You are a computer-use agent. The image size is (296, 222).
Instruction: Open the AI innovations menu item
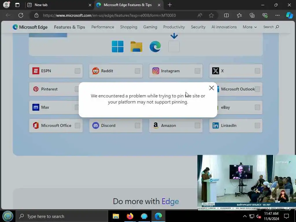pos(224,27)
